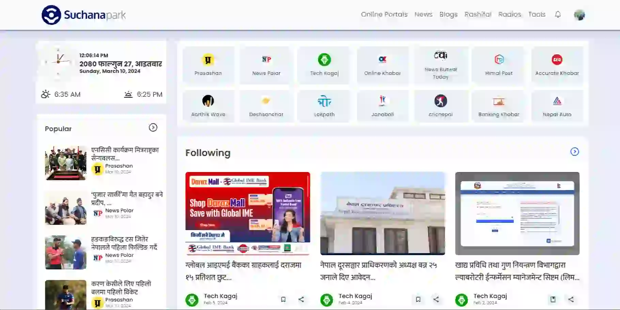Image resolution: width=620 pixels, height=310 pixels.
Task: Click the sunrise time 6:35 AM
Action: [x=61, y=94]
